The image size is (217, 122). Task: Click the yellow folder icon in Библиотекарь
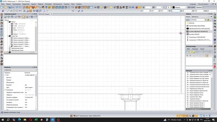190,52
